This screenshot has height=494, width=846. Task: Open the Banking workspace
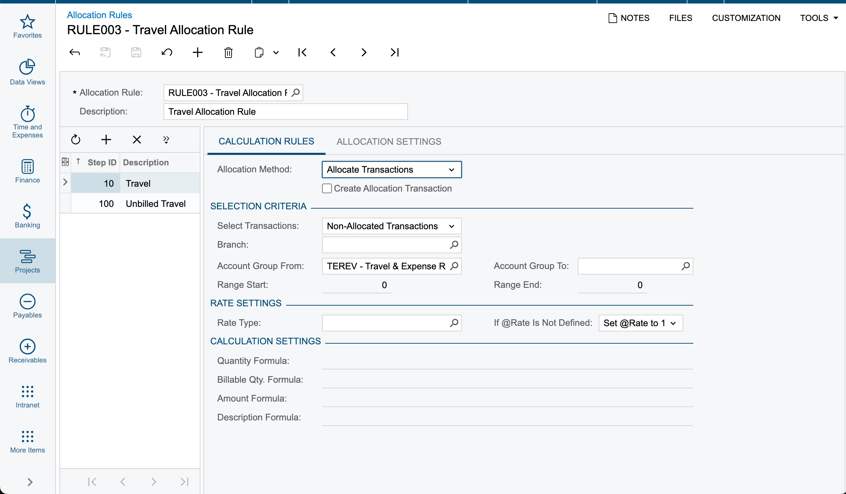(27, 216)
